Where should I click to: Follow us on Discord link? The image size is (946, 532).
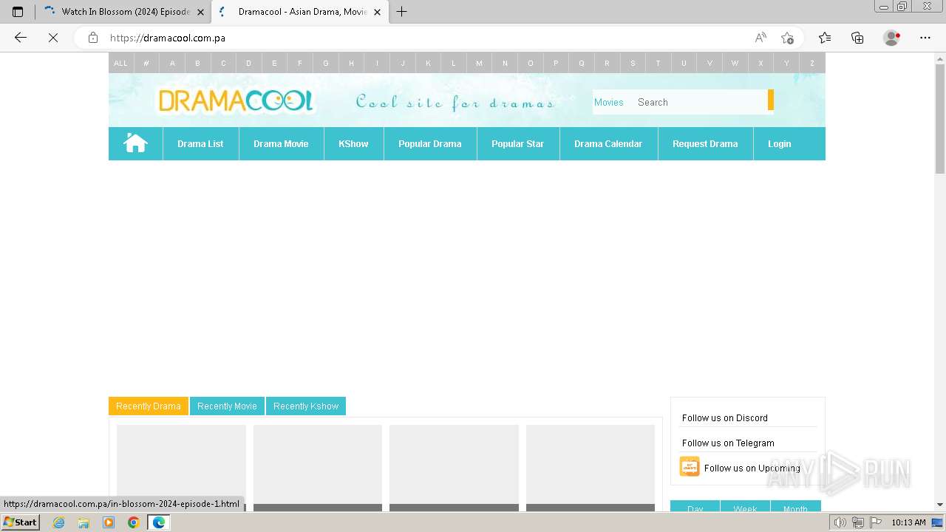(x=725, y=418)
